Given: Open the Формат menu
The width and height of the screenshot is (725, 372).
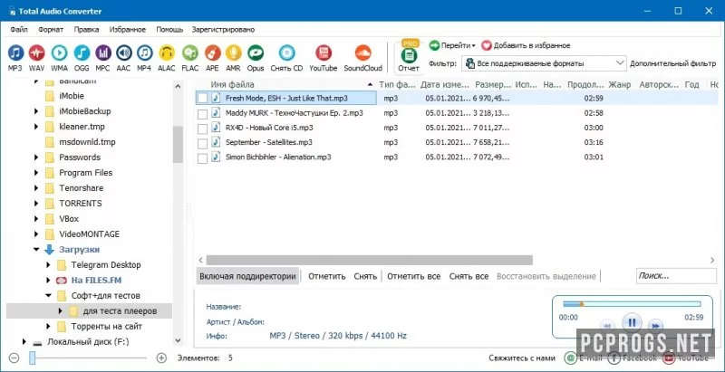Looking at the screenshot, I should (51, 30).
